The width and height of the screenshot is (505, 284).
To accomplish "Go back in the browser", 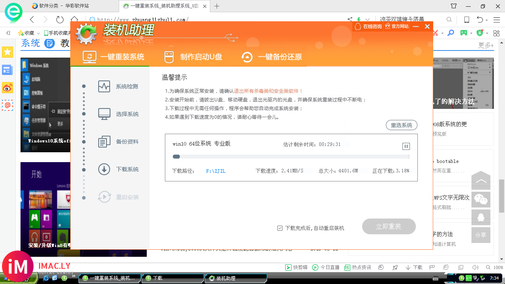I will click(x=32, y=19).
